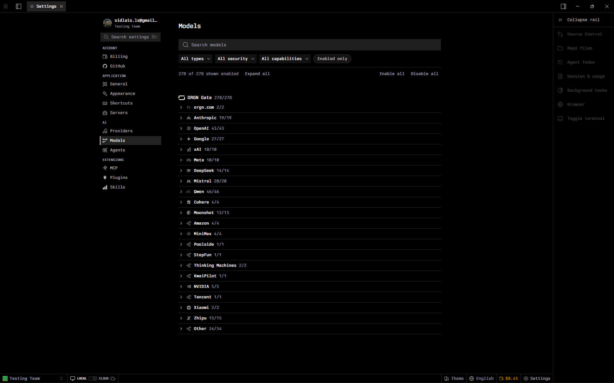
Task: Expand the Moonshot model group
Action: point(310,213)
